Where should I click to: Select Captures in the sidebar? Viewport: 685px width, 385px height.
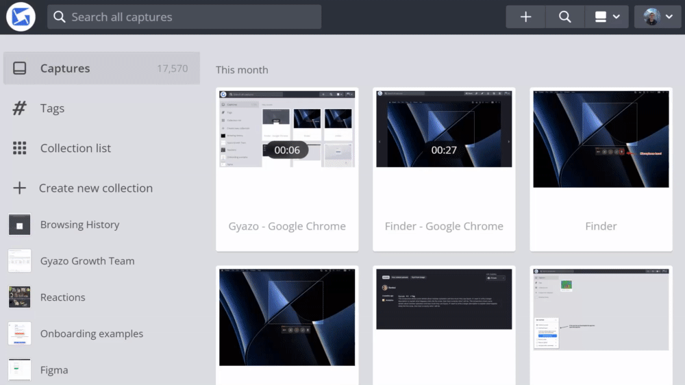coord(65,69)
